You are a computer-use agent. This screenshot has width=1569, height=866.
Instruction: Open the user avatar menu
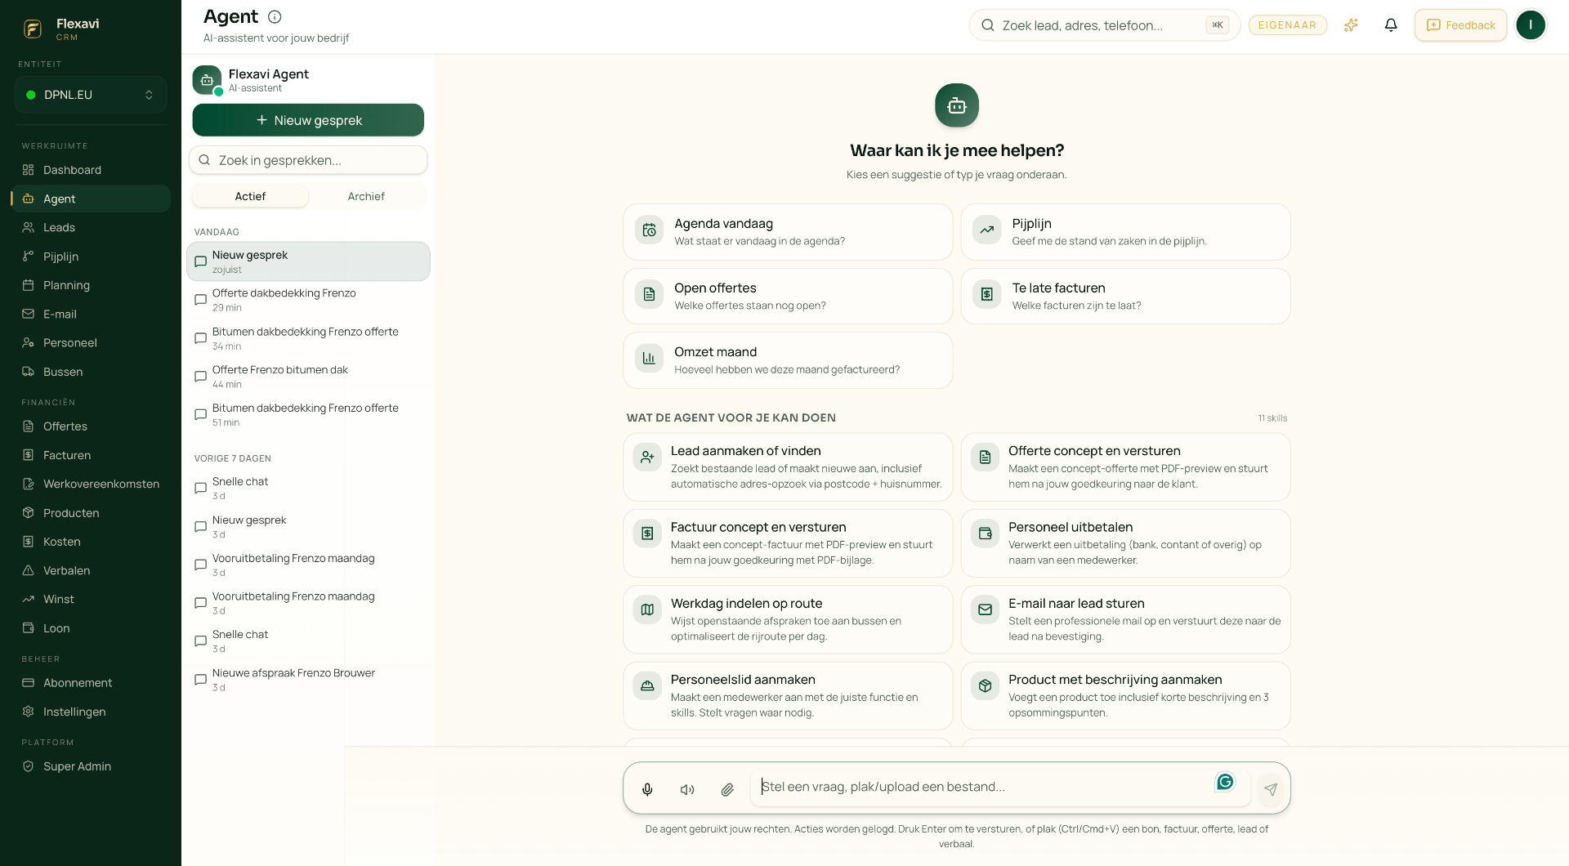click(1531, 25)
